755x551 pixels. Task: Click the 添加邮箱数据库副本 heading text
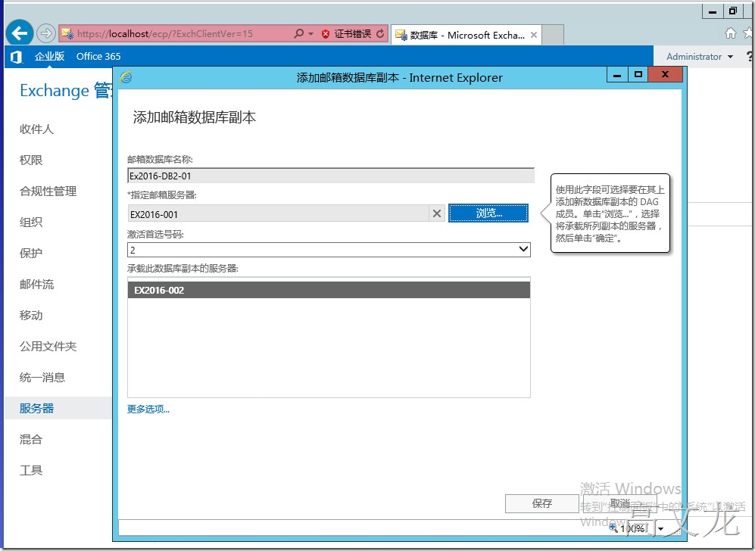[x=195, y=117]
